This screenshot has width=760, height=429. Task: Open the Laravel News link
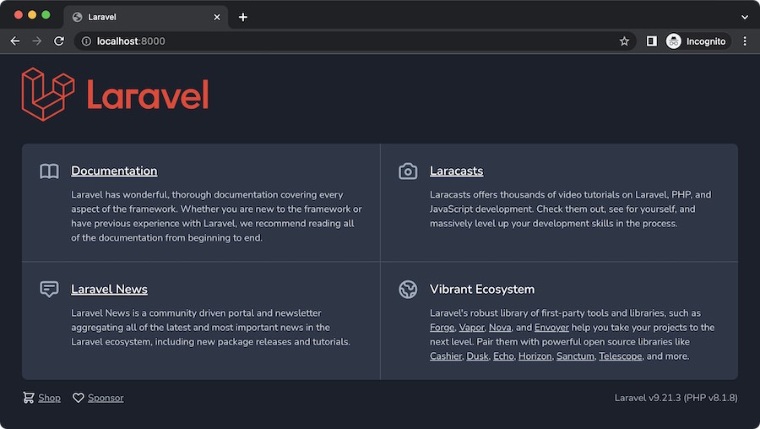[x=109, y=289]
